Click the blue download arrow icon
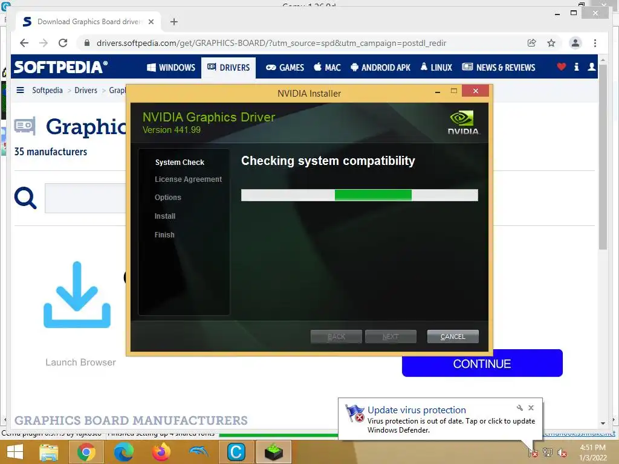 point(77,295)
